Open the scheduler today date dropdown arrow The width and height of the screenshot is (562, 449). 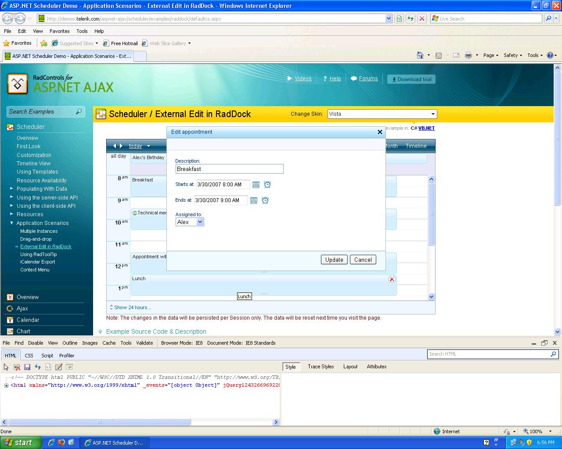(148, 146)
